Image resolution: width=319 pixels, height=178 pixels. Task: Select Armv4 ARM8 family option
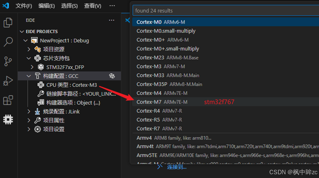click(226, 138)
